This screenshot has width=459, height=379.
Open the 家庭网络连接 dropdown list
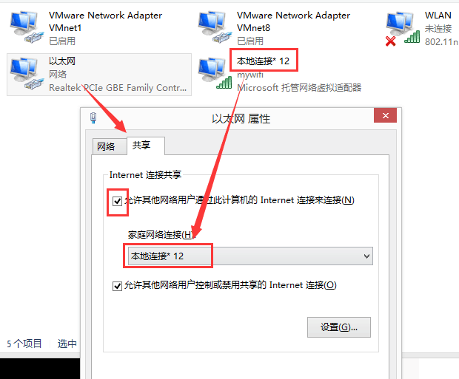pyautogui.click(x=250, y=256)
